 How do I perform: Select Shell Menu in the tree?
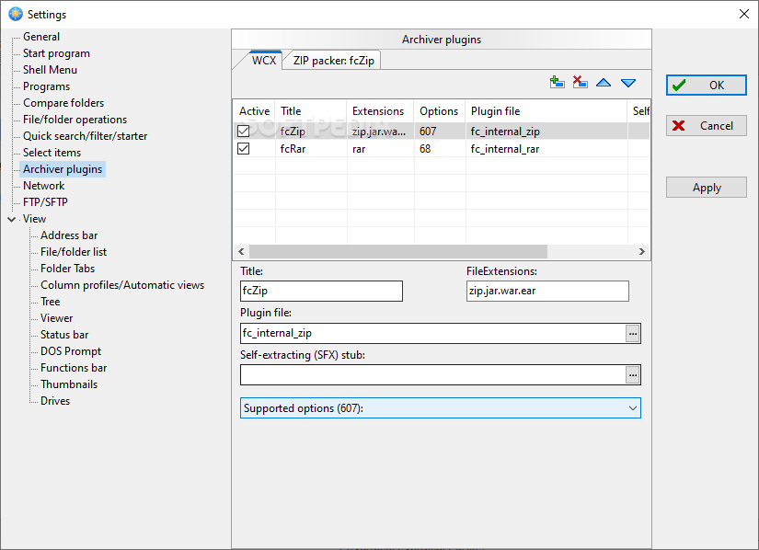[50, 70]
